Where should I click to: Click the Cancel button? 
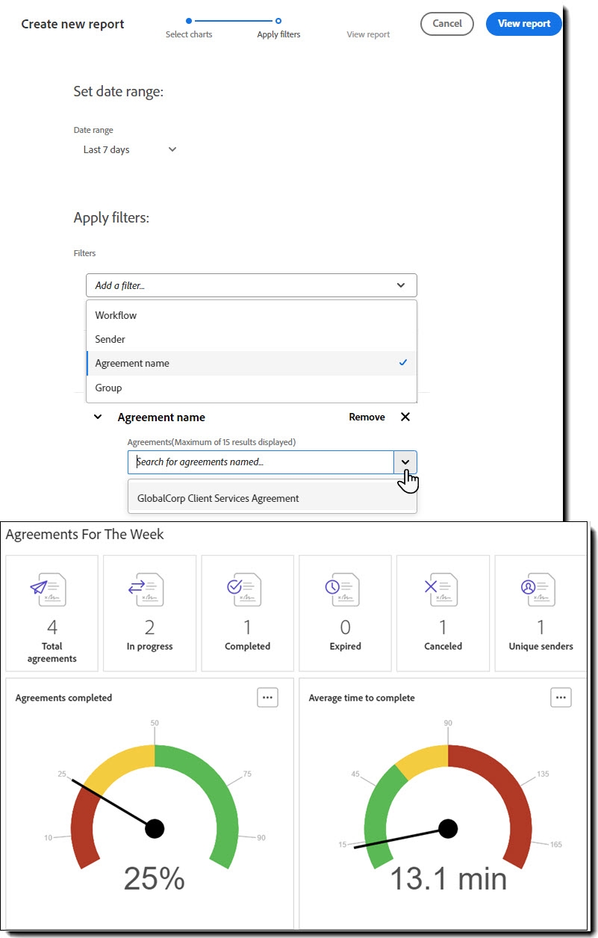coord(447,23)
